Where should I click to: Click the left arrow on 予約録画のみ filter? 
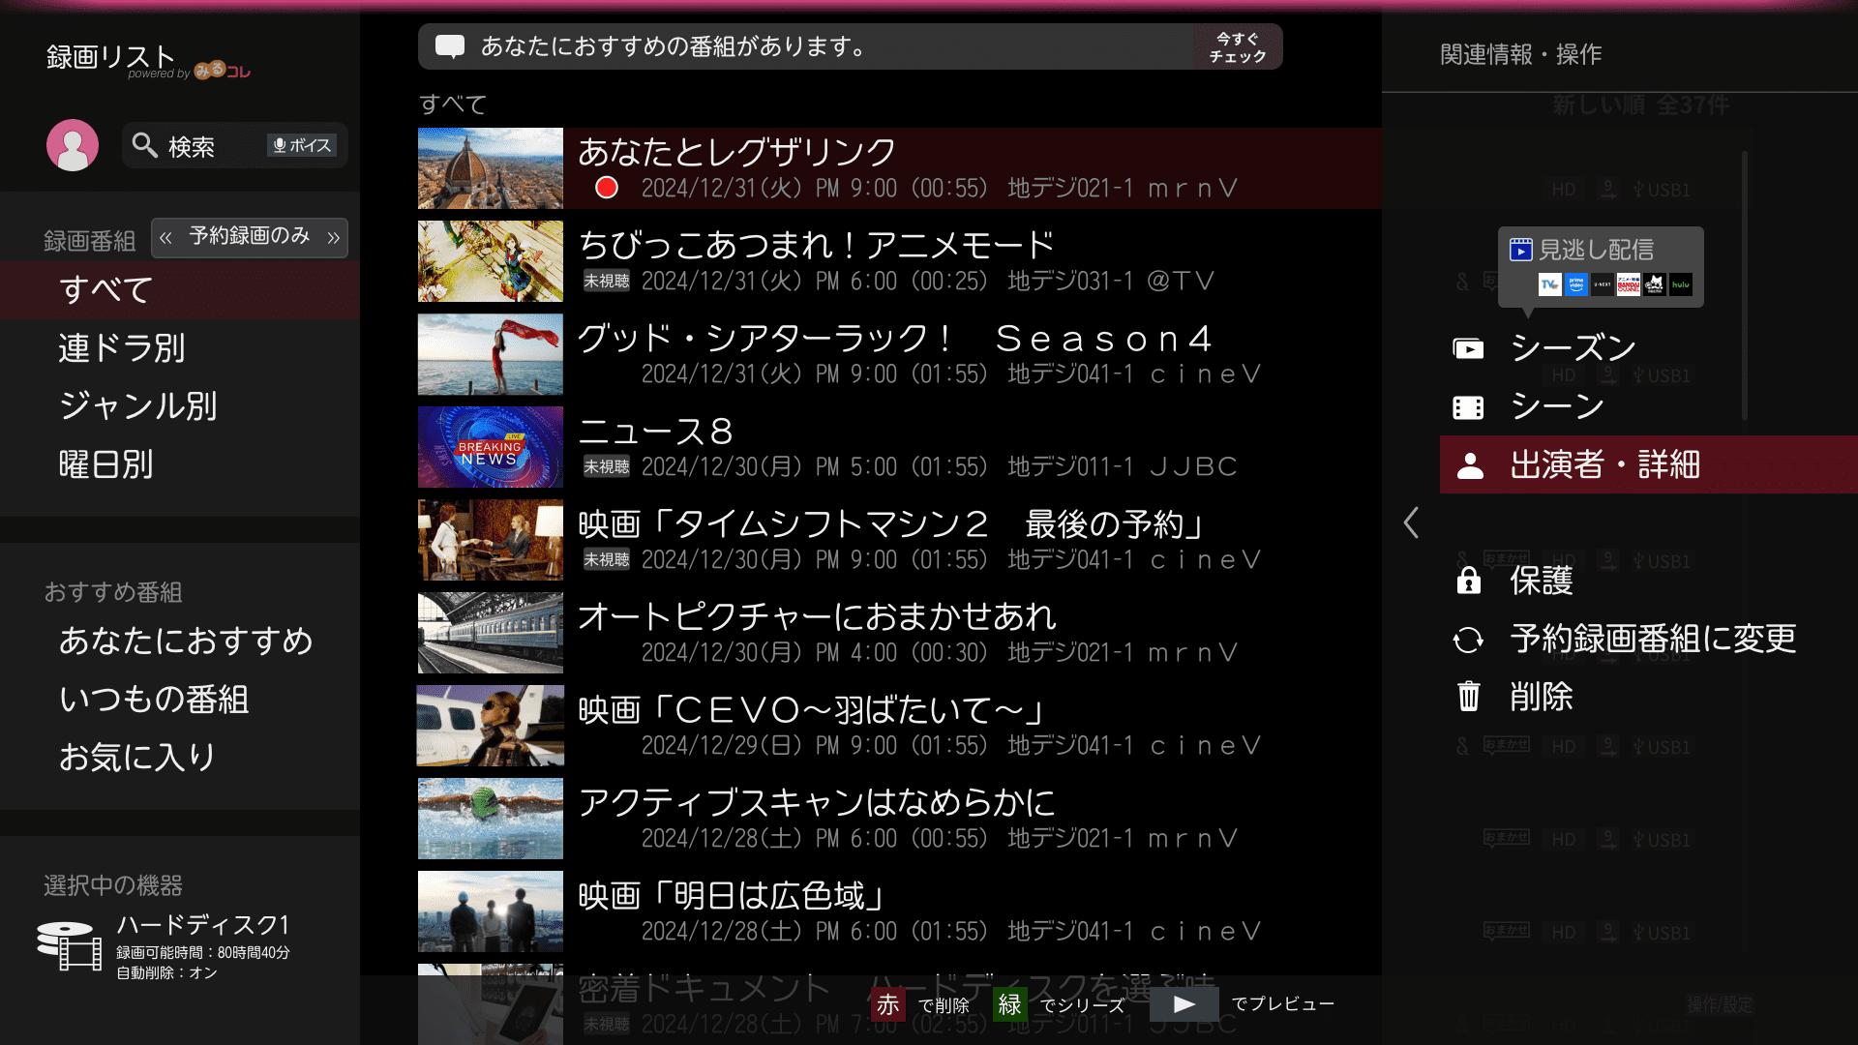tap(166, 237)
